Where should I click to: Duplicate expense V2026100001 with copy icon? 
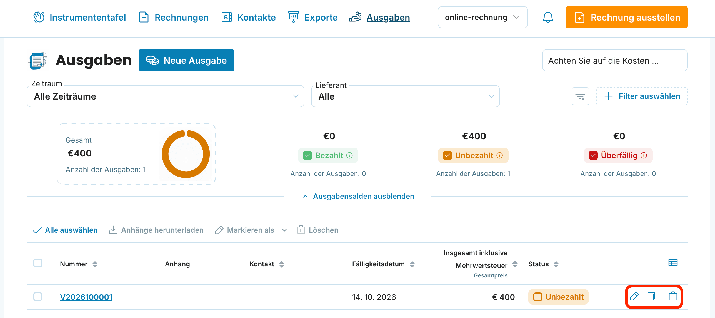[651, 296]
